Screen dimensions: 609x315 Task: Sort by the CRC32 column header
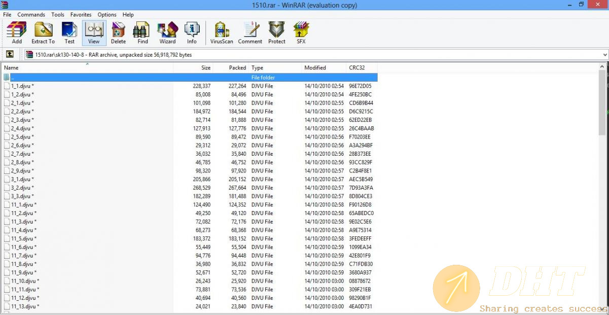point(362,67)
